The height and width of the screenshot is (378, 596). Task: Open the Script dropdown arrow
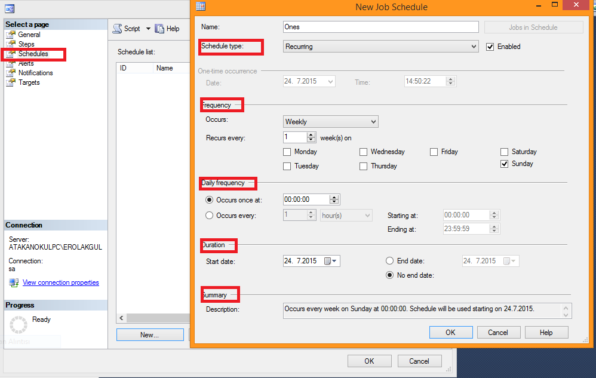(x=148, y=29)
